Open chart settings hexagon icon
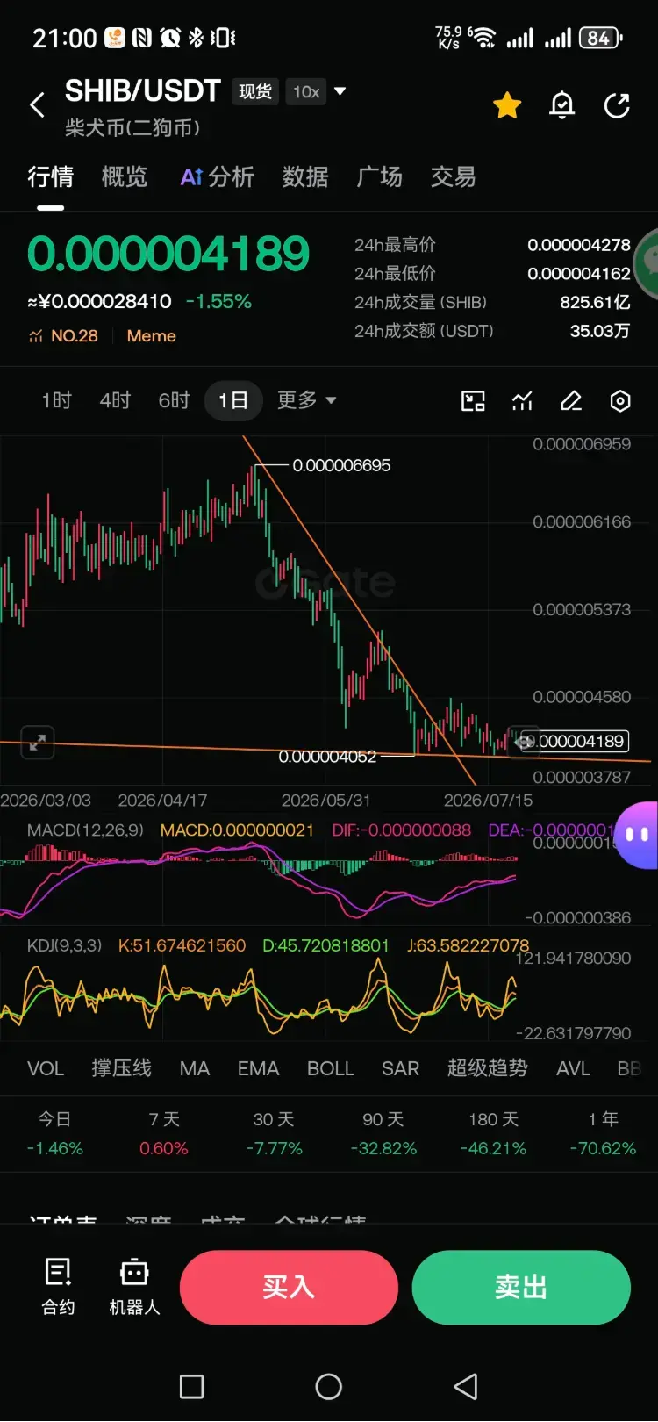Viewport: 658px width, 1422px height. tap(620, 401)
